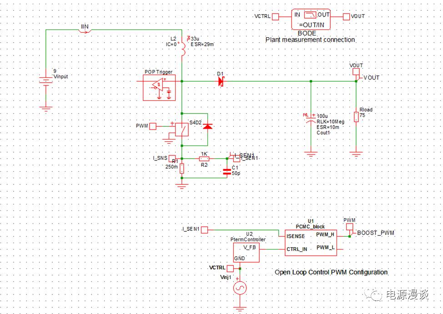
Task: Click the R2 1K resistor
Action: 204,159
